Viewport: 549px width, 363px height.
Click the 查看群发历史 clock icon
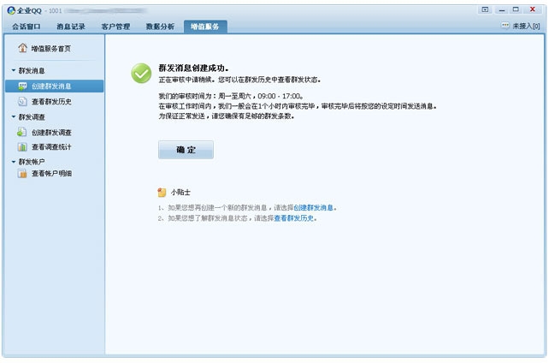[22, 101]
